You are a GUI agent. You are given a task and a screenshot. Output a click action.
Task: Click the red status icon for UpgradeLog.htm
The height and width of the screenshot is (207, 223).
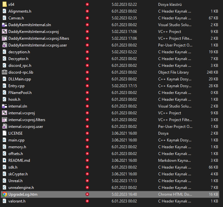(87, 194)
